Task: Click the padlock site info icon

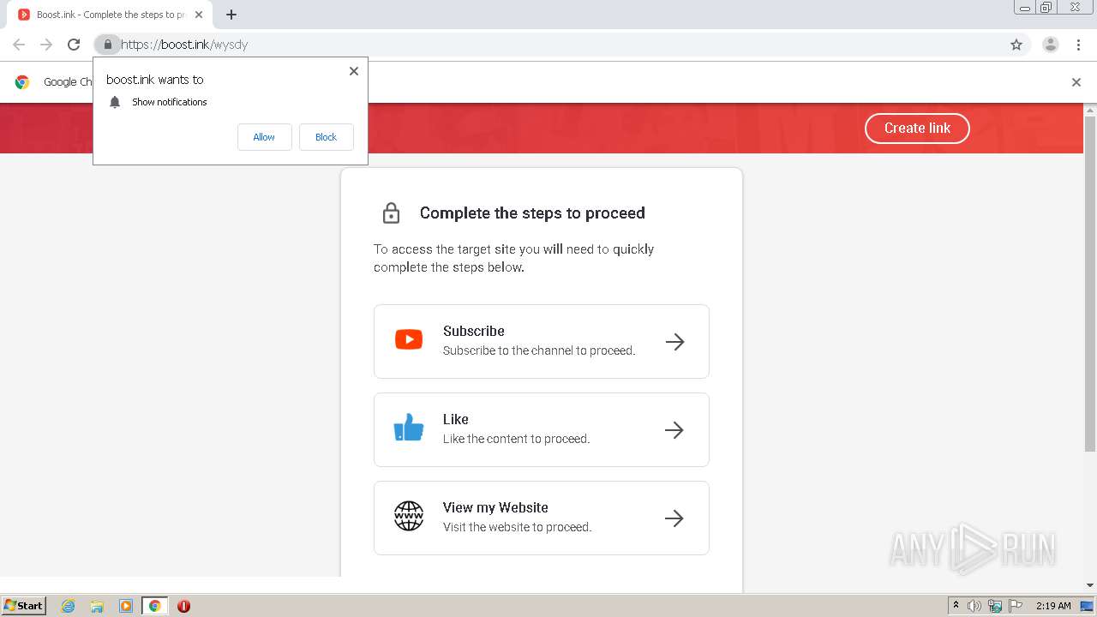Action: 107,45
